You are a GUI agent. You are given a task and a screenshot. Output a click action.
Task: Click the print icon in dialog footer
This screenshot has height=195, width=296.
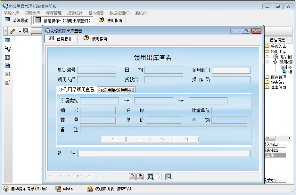pyautogui.click(x=132, y=177)
